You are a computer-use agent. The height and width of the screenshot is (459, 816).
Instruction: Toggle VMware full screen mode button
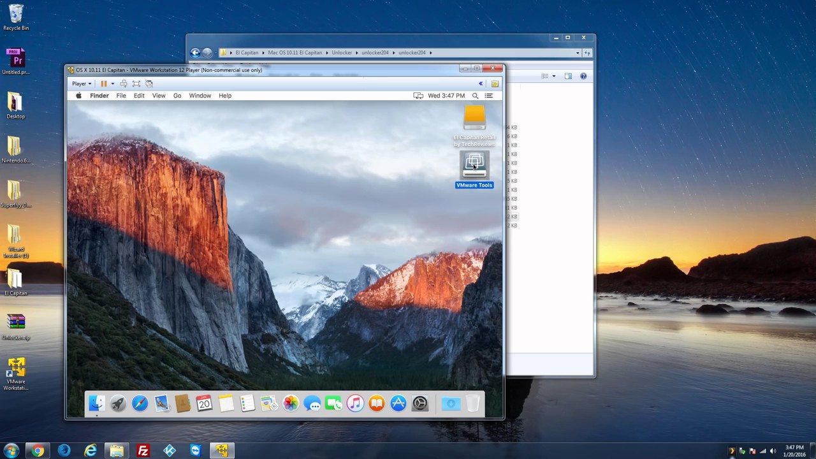(x=136, y=84)
